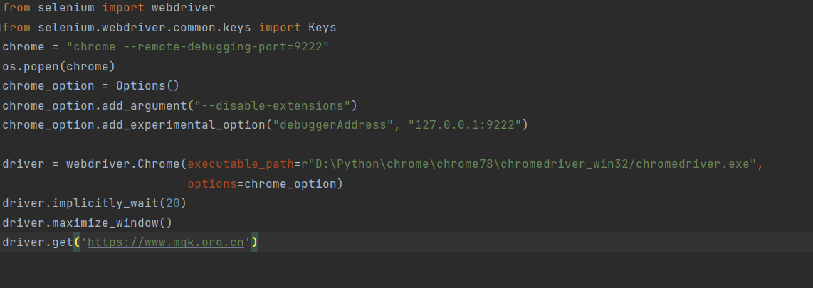This screenshot has height=288, width=813.
Task: Click the '127.0.0.1:9222' address string
Action: [x=466, y=125]
